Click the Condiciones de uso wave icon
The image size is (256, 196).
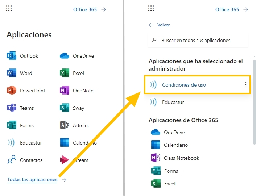click(153, 85)
